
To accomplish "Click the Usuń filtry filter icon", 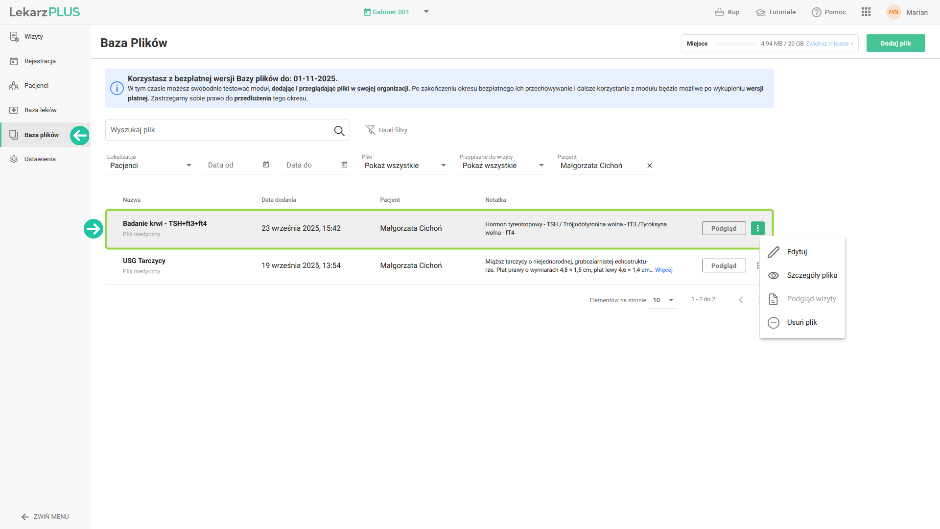I will tap(371, 130).
